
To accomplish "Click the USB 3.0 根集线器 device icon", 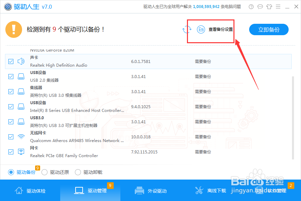I will (x=21, y=91).
